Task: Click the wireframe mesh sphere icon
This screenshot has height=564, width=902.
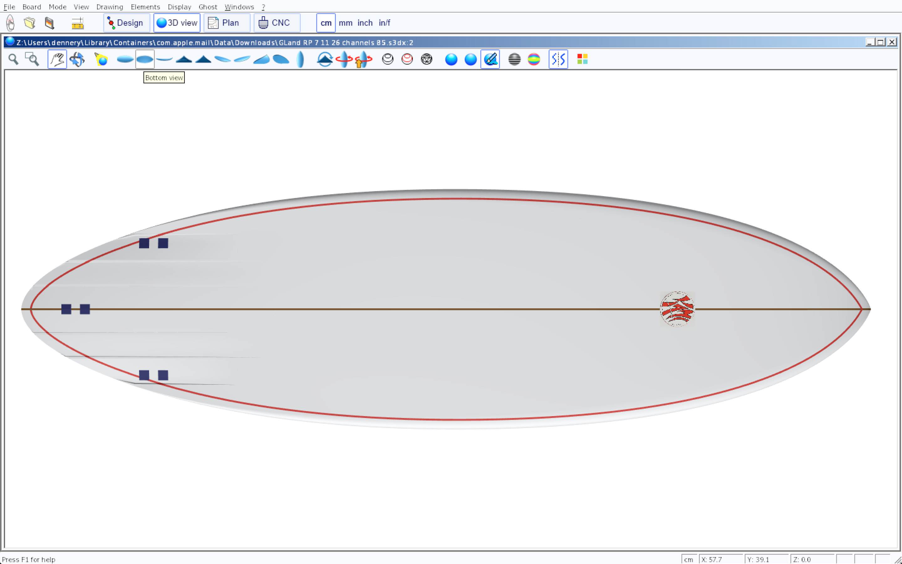Action: (x=426, y=59)
